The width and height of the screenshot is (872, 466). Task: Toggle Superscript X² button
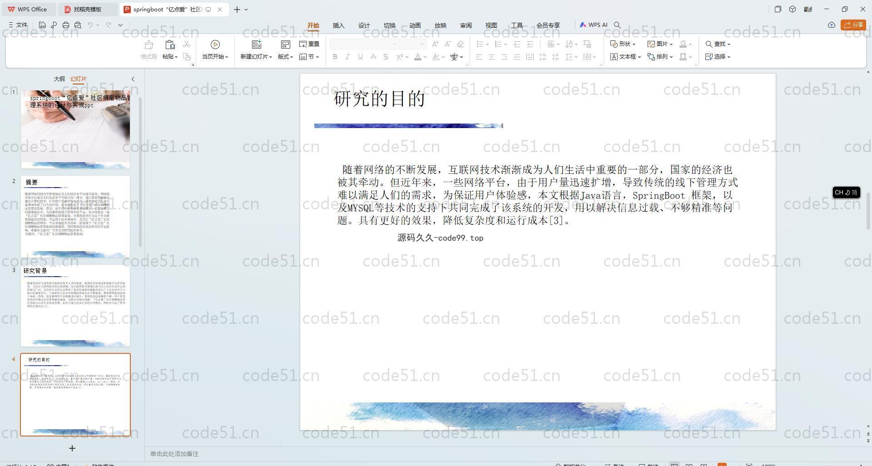[x=400, y=57]
